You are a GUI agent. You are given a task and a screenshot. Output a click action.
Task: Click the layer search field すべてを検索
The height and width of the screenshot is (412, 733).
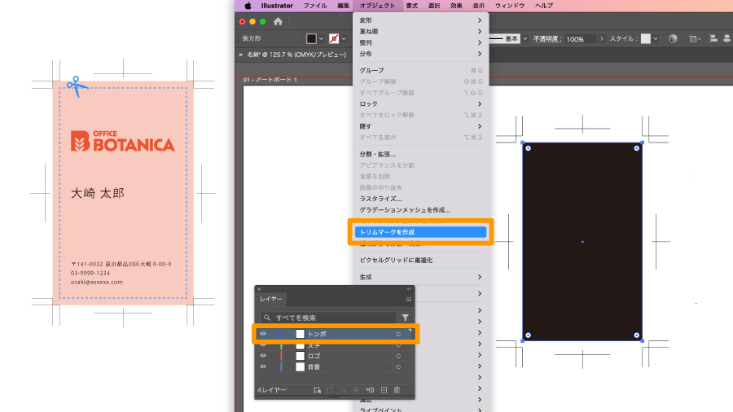pyautogui.click(x=328, y=318)
